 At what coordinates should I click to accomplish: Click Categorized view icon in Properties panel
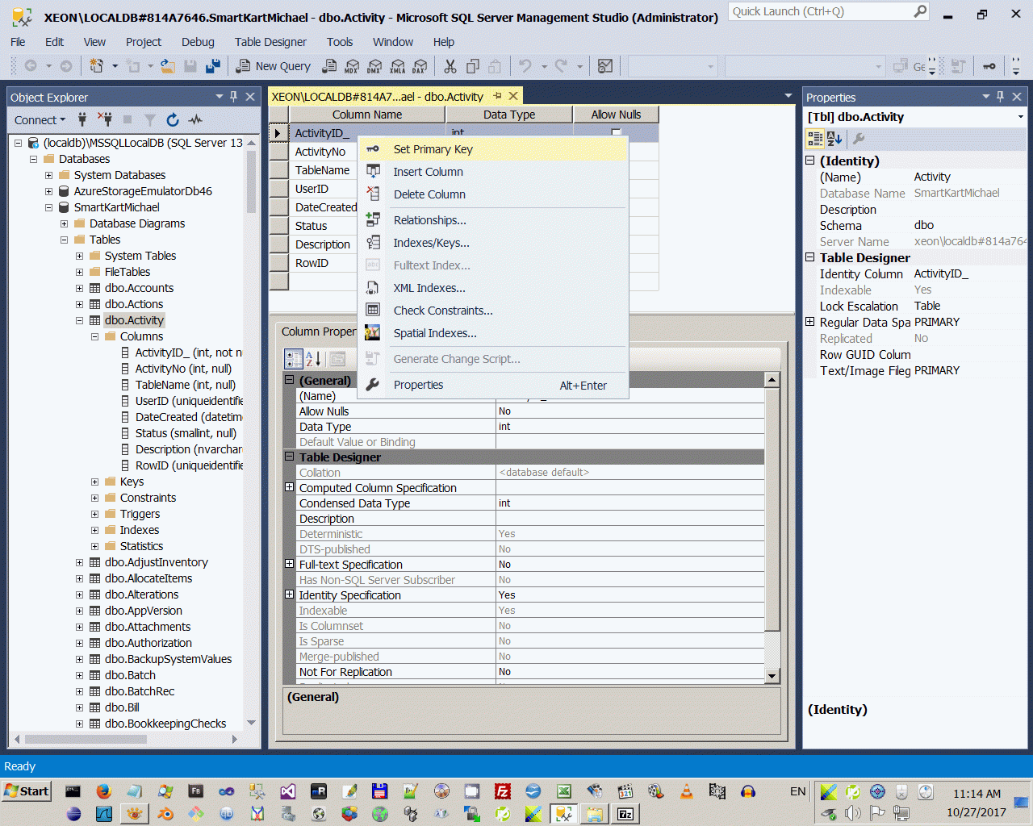pyautogui.click(x=815, y=139)
